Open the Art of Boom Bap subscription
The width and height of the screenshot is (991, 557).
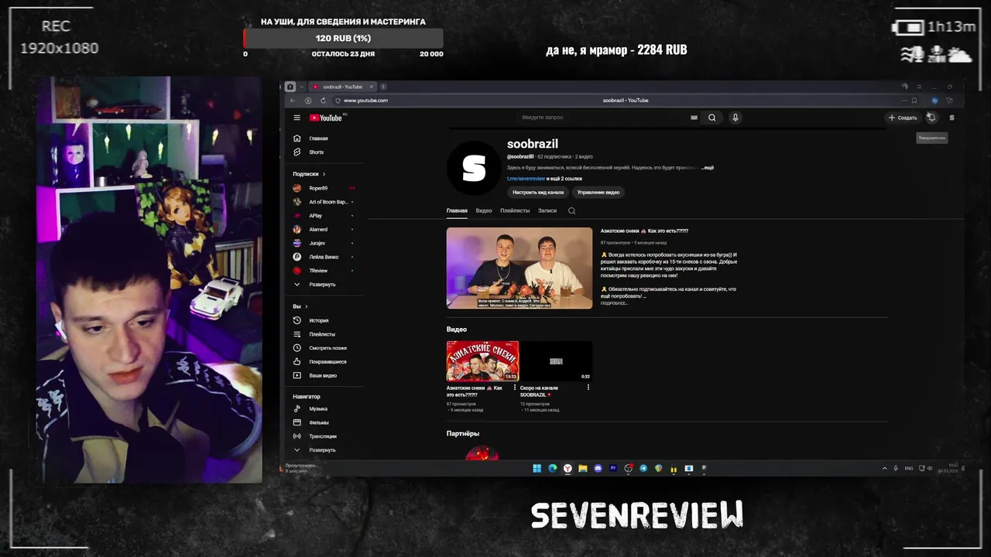pos(324,202)
